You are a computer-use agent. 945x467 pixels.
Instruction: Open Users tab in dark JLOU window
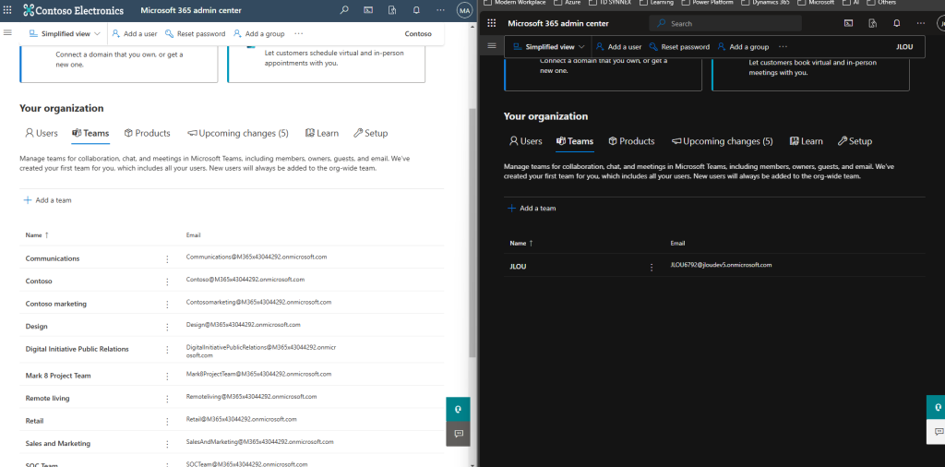(525, 141)
